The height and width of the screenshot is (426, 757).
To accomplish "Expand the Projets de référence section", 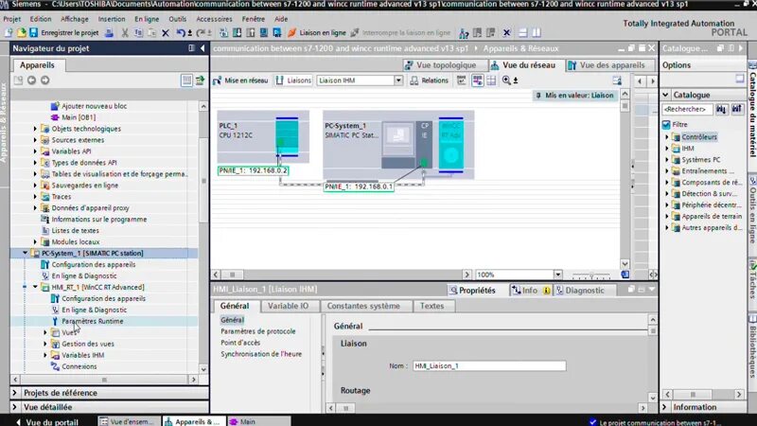I will click(x=15, y=393).
